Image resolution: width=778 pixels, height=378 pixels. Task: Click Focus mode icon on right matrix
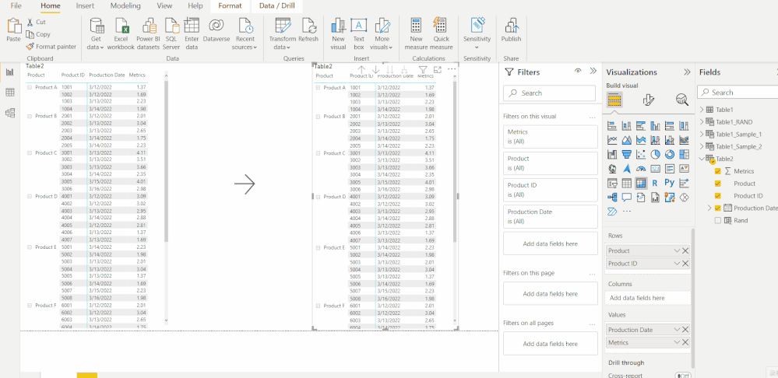pyautogui.click(x=437, y=70)
